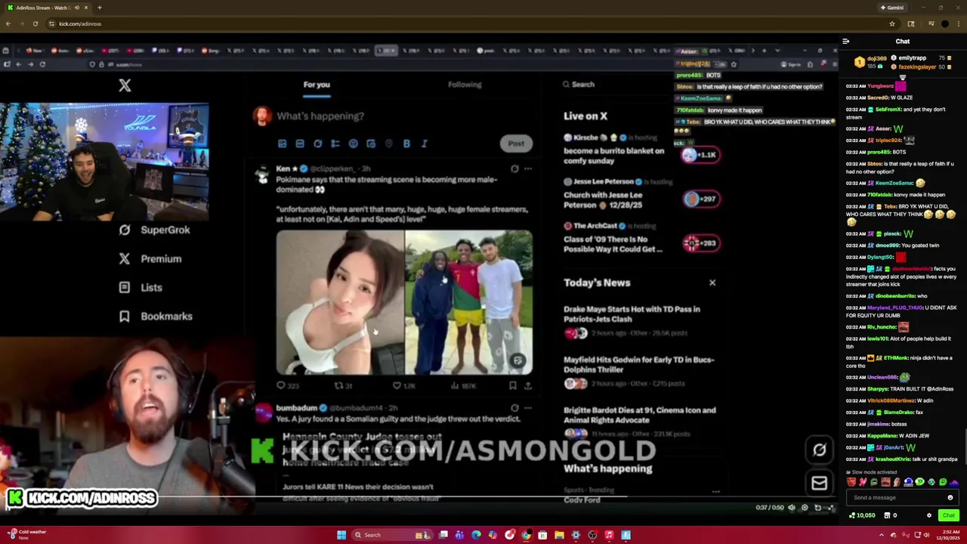Mute the Kick video player volume

click(792, 508)
